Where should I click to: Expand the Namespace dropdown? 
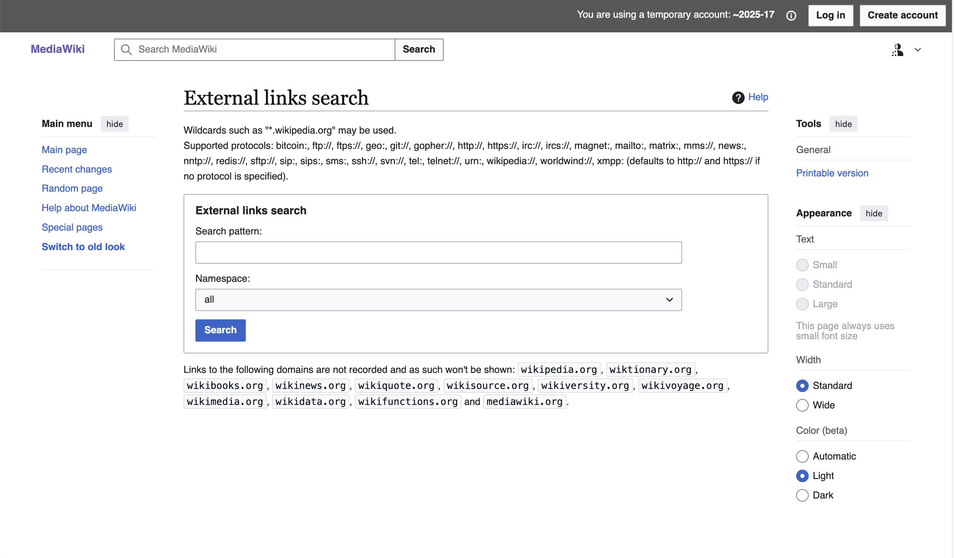[x=438, y=300]
